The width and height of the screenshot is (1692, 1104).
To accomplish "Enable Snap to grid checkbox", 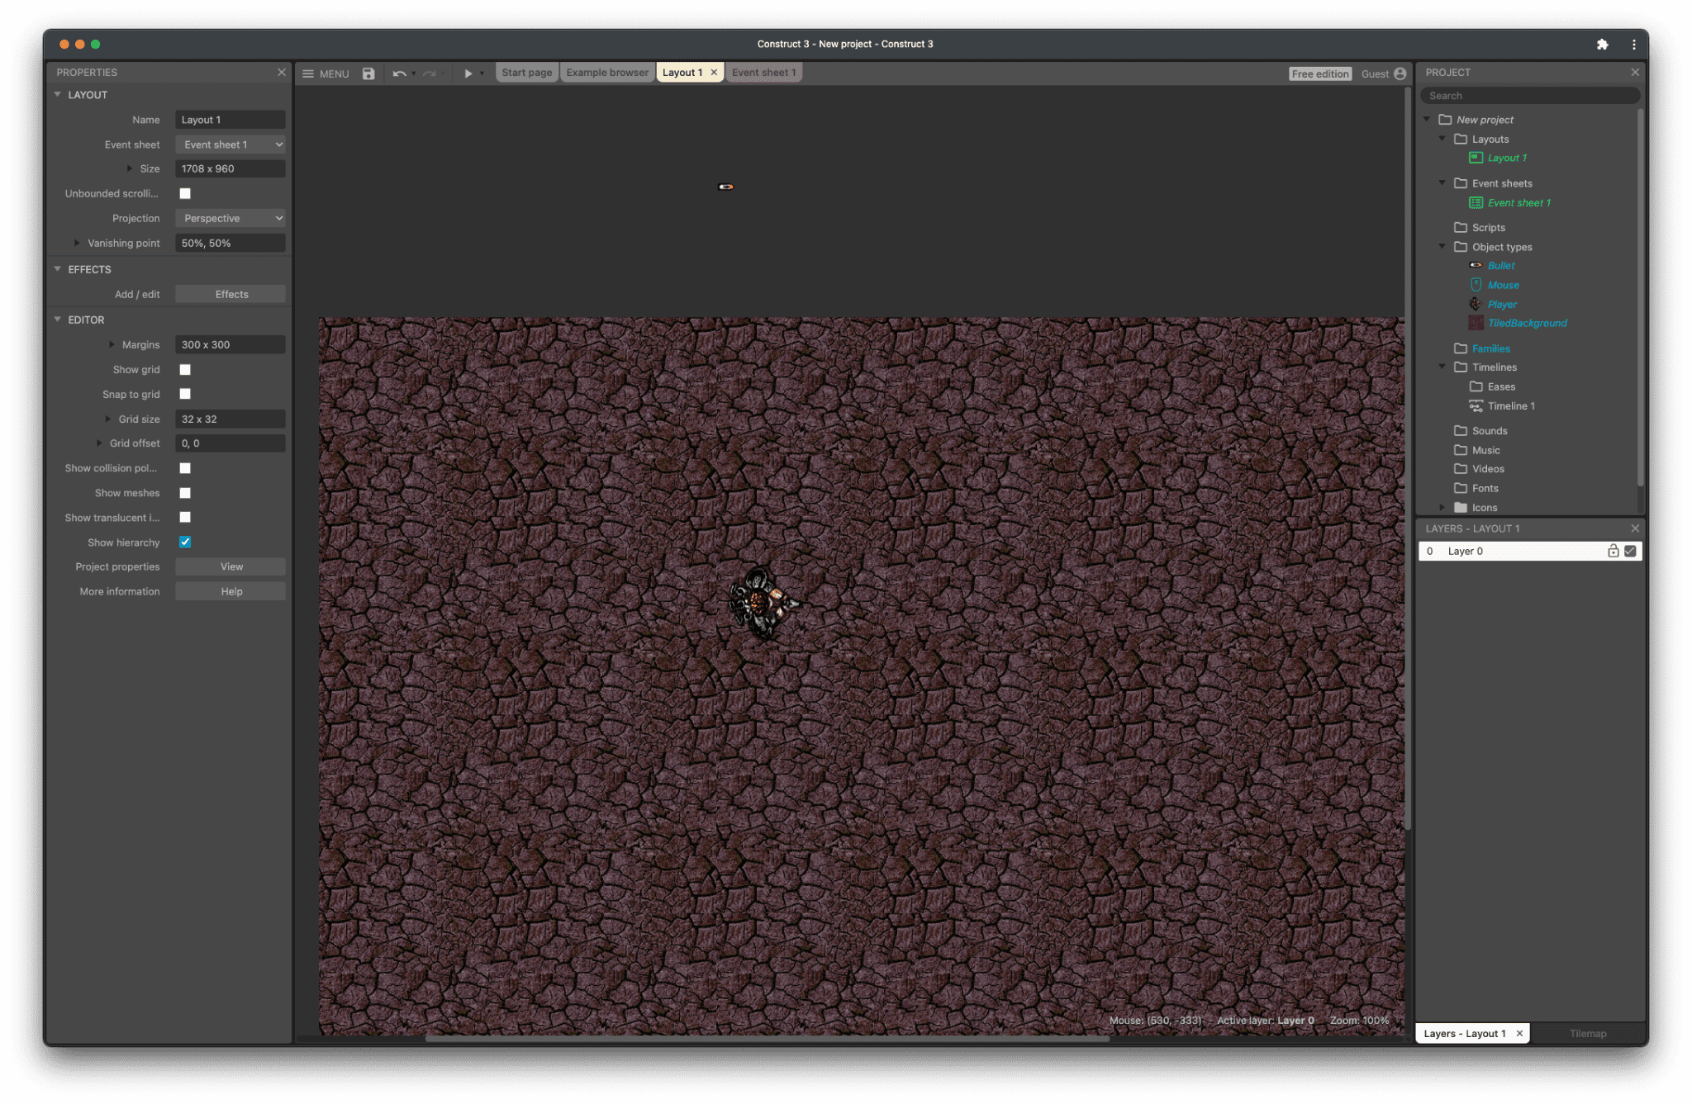I will point(186,393).
